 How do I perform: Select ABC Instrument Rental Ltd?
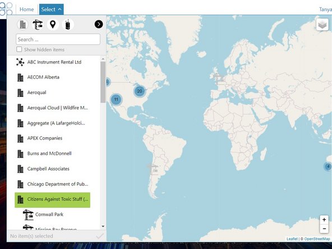pyautogui.click(x=54, y=62)
